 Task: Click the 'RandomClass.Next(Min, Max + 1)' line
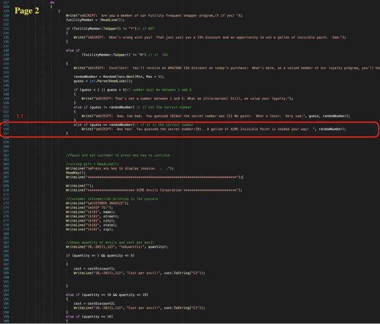click(119, 77)
